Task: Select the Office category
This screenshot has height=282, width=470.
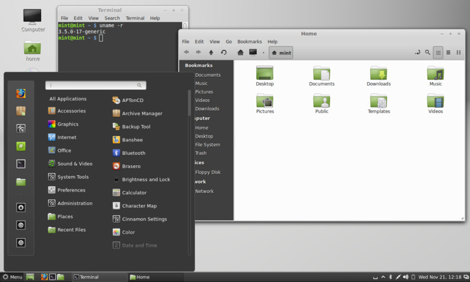Action: tap(60, 150)
